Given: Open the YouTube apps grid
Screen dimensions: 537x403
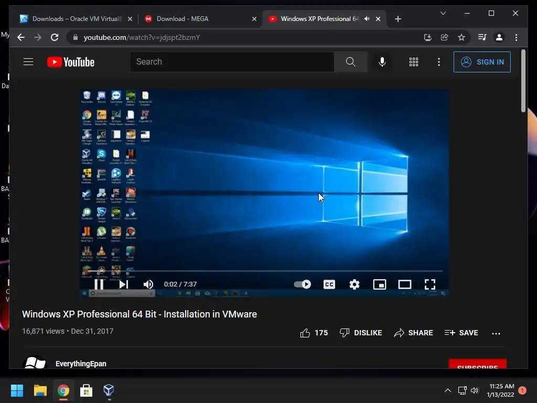Looking at the screenshot, I should tap(414, 62).
